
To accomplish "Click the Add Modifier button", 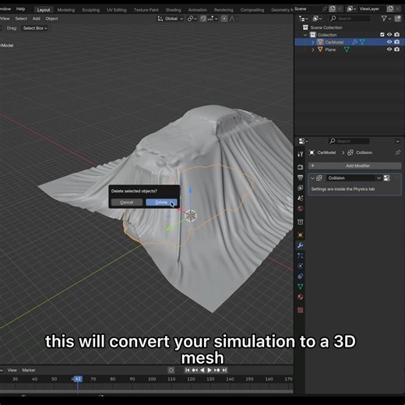I will [354, 166].
